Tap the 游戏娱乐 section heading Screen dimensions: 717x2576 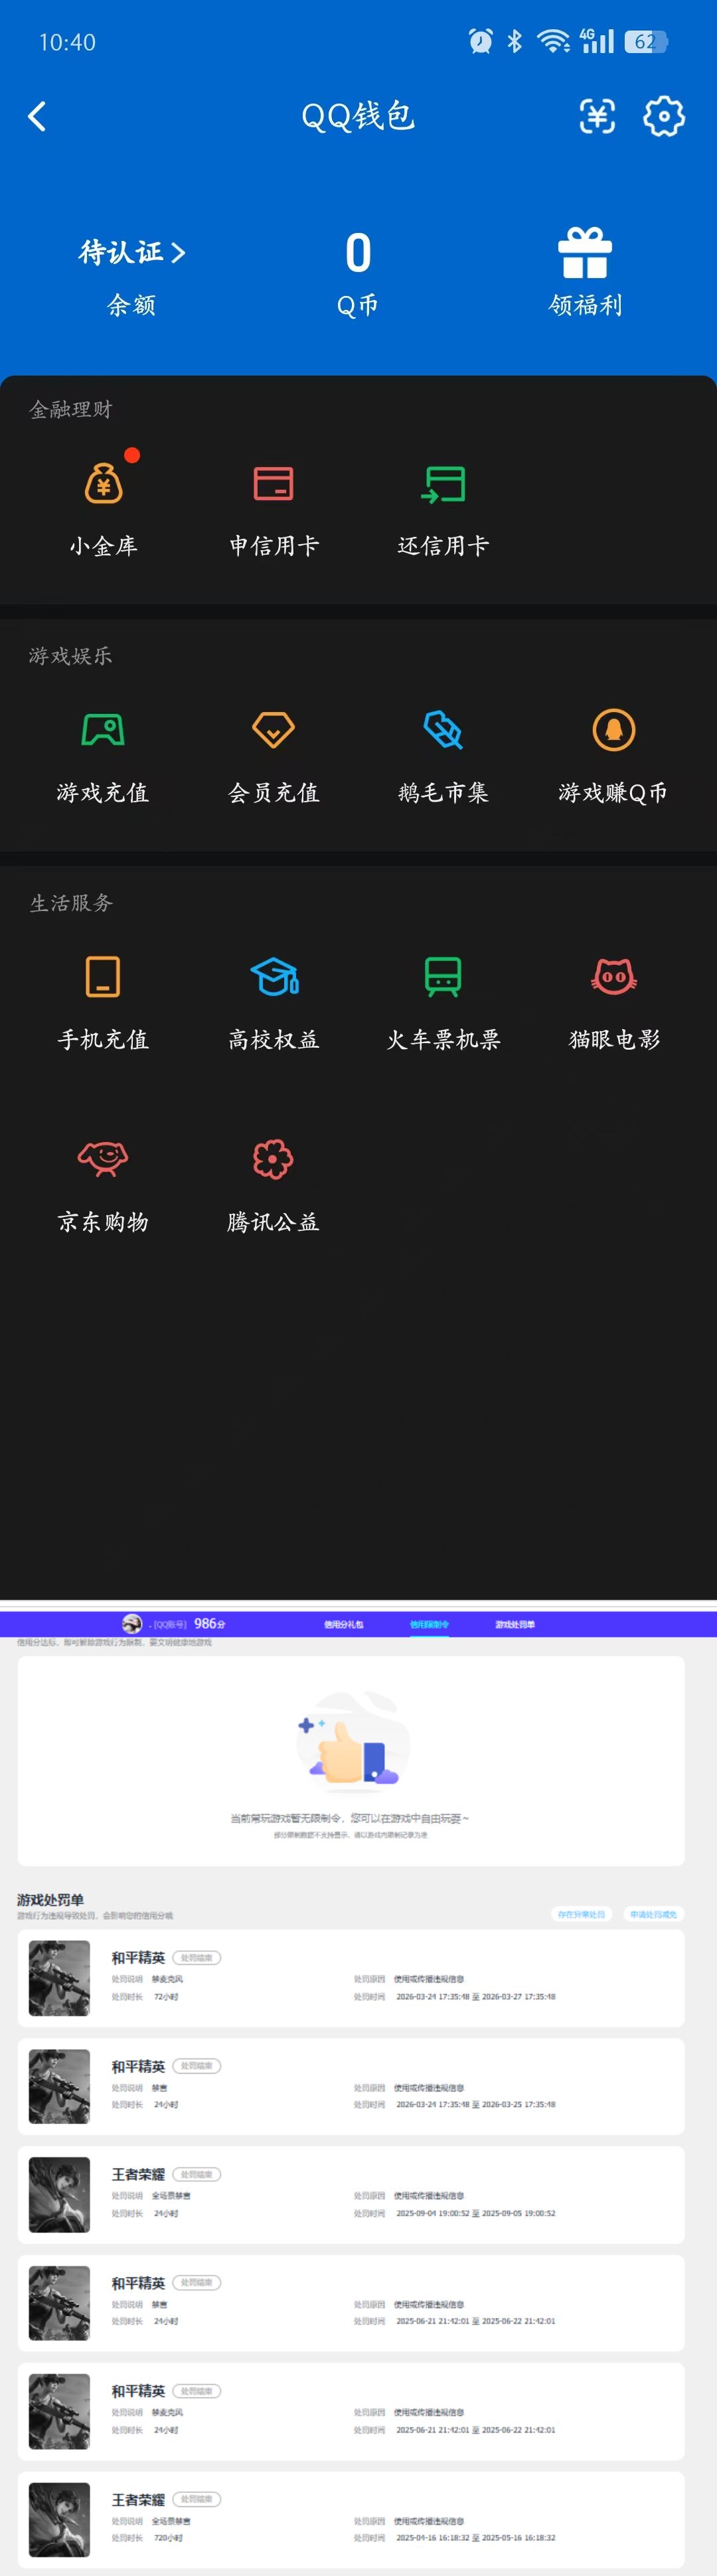71,656
